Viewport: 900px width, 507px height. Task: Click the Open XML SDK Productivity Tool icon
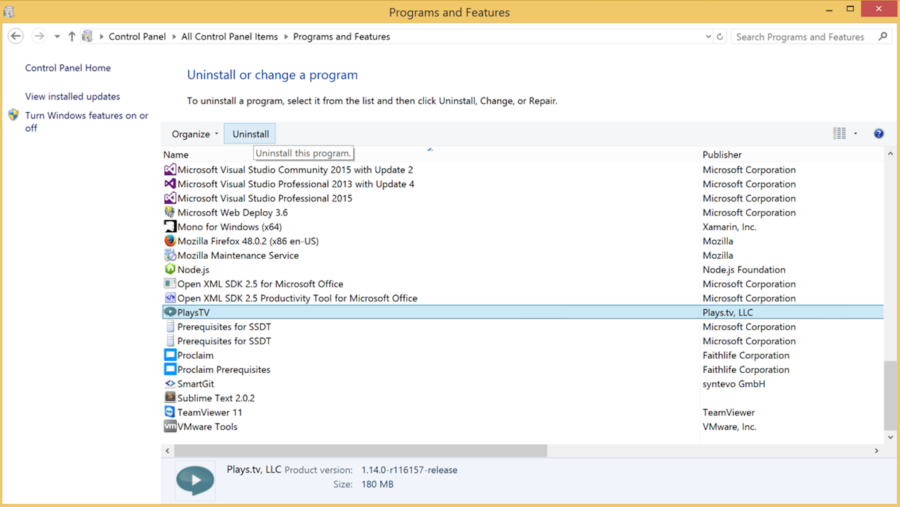click(170, 298)
